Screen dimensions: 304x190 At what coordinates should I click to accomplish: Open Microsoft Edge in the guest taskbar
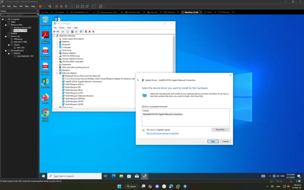coord(113,176)
